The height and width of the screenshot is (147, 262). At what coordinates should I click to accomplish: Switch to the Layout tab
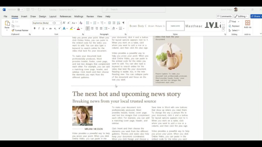(x=53, y=16)
